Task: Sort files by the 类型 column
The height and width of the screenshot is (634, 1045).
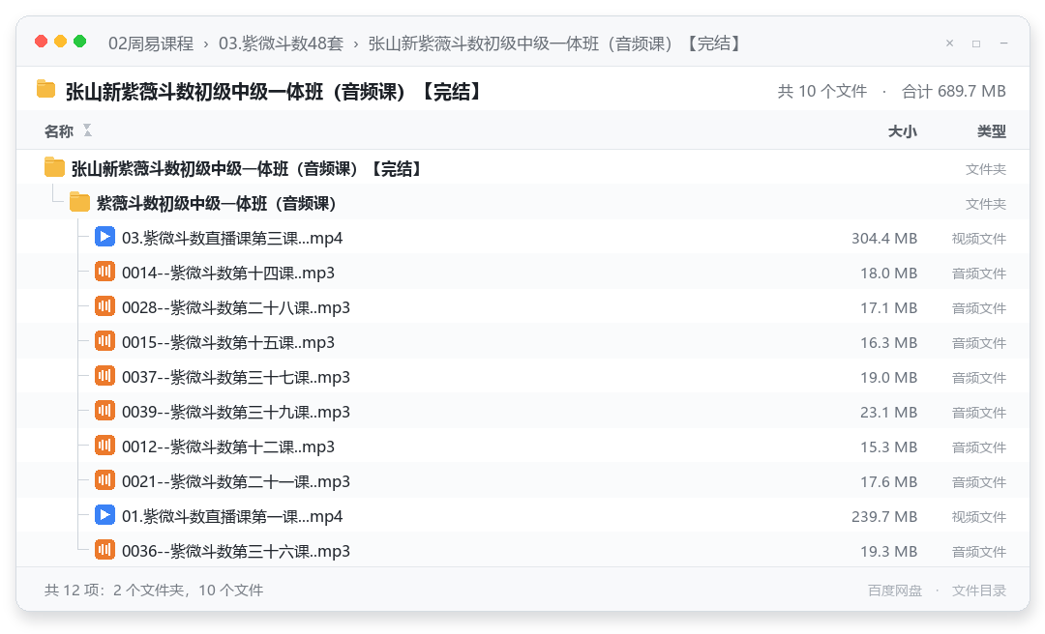Action: (x=992, y=131)
